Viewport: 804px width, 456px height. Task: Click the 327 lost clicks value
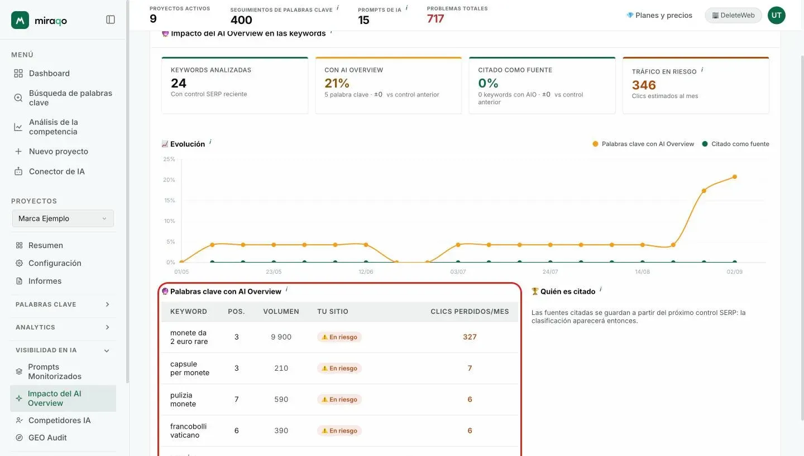point(470,337)
